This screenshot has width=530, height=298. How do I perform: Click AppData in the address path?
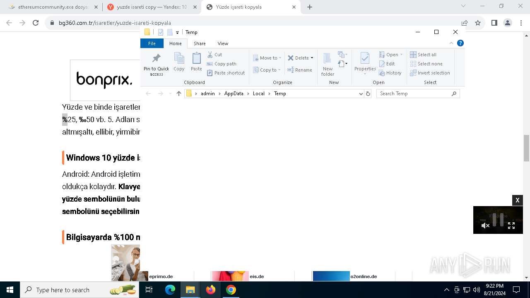coord(234,94)
